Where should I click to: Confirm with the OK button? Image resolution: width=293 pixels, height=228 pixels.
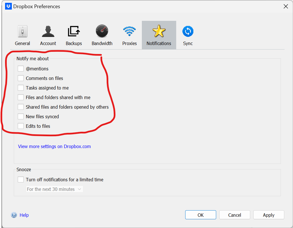(200, 215)
